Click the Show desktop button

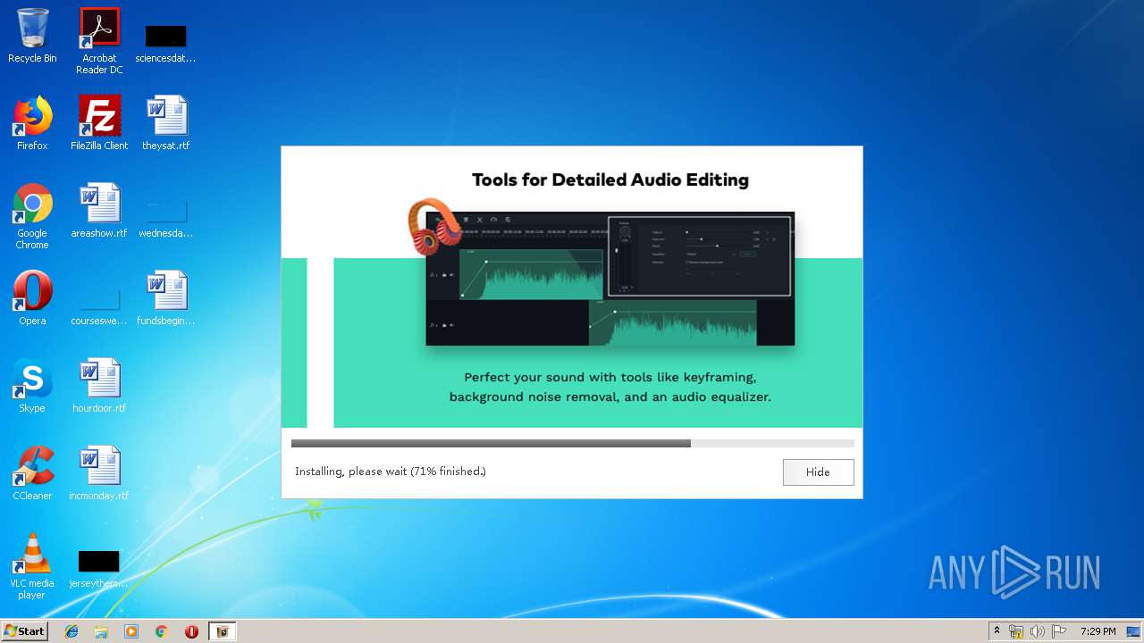(1134, 631)
